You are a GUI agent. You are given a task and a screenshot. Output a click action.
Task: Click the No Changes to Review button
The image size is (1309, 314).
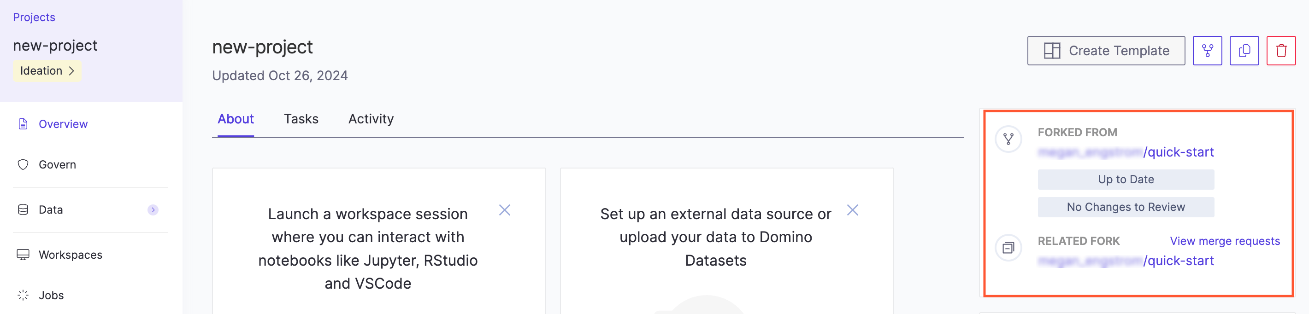(1126, 207)
